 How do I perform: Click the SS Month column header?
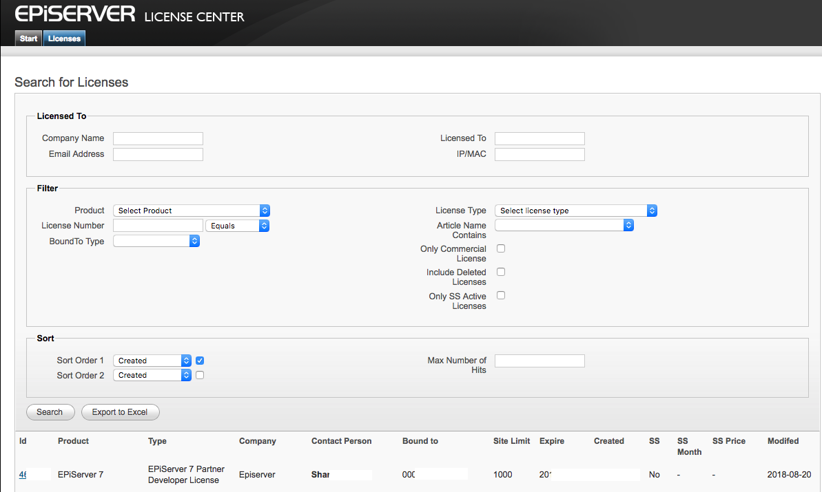click(689, 447)
